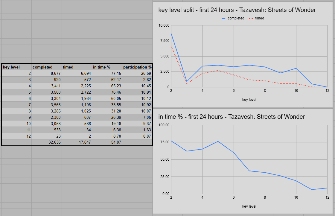Click in time value 76.46
Viewport: 335px width, 216px height.
click(x=107, y=92)
